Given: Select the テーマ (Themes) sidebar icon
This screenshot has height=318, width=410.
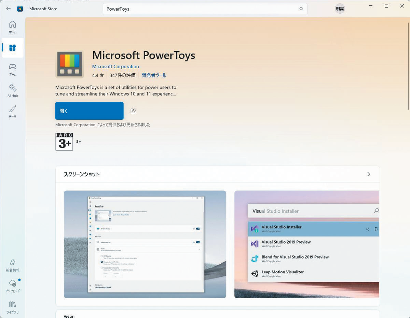Looking at the screenshot, I should [x=13, y=112].
